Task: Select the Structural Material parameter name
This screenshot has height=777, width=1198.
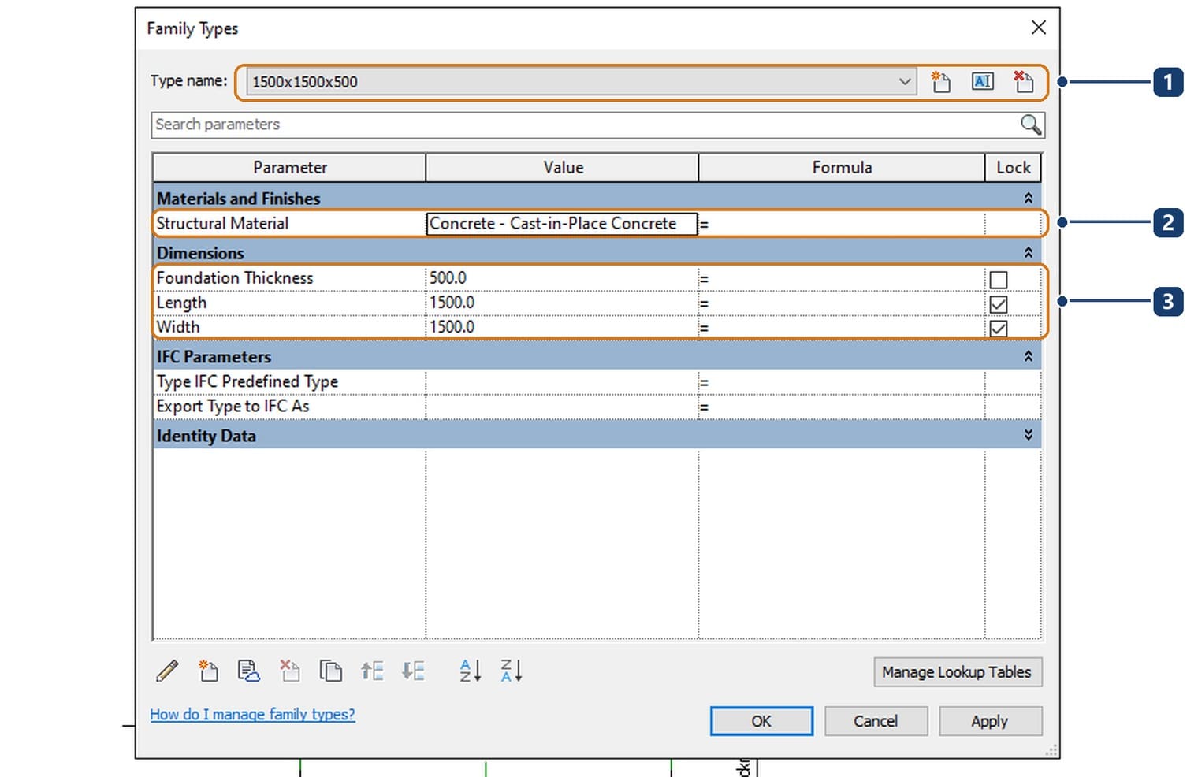Action: [x=222, y=224]
